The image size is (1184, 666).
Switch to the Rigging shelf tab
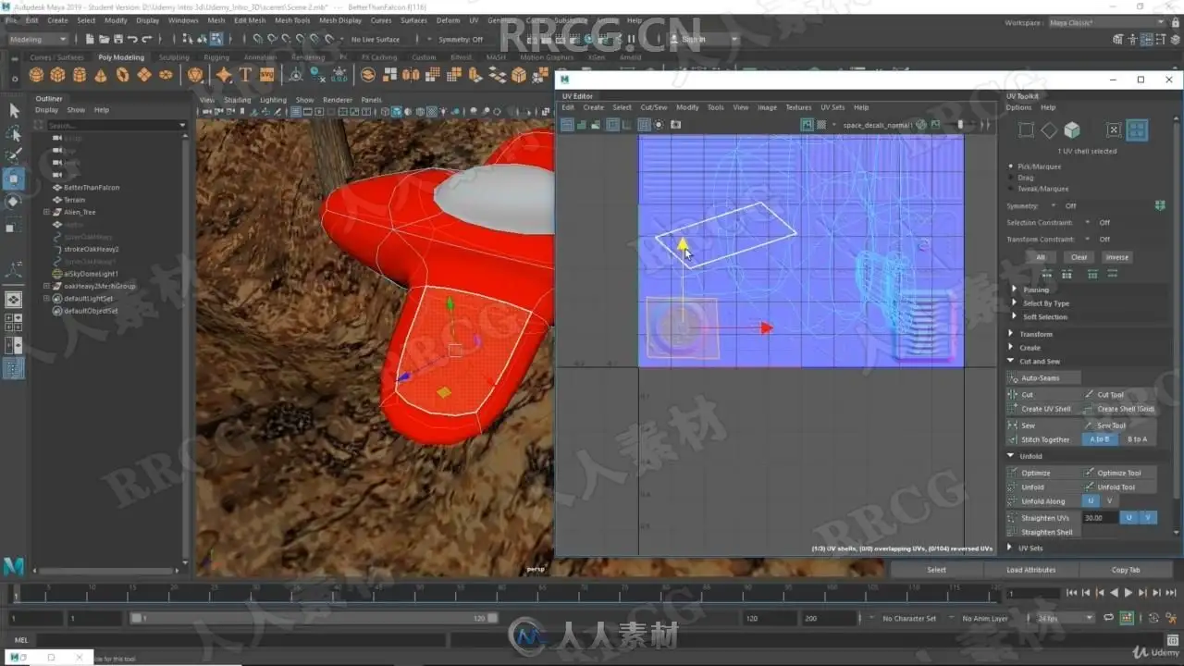pyautogui.click(x=216, y=57)
